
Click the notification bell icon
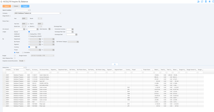click(x=210, y=2)
